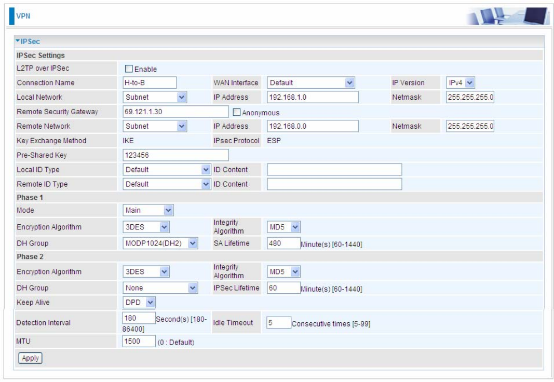Screen dimensions: 554x382
Task: Open the Phase 1 Mode dropdown
Action: (148, 210)
